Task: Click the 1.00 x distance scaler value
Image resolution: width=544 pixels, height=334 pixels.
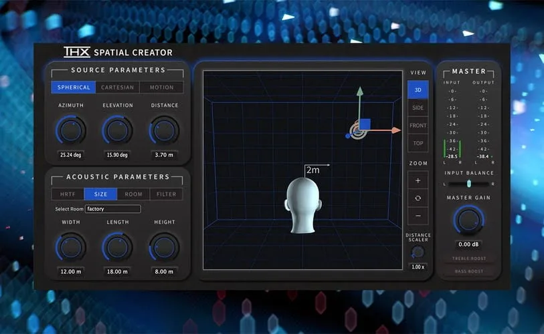Action: tap(418, 267)
